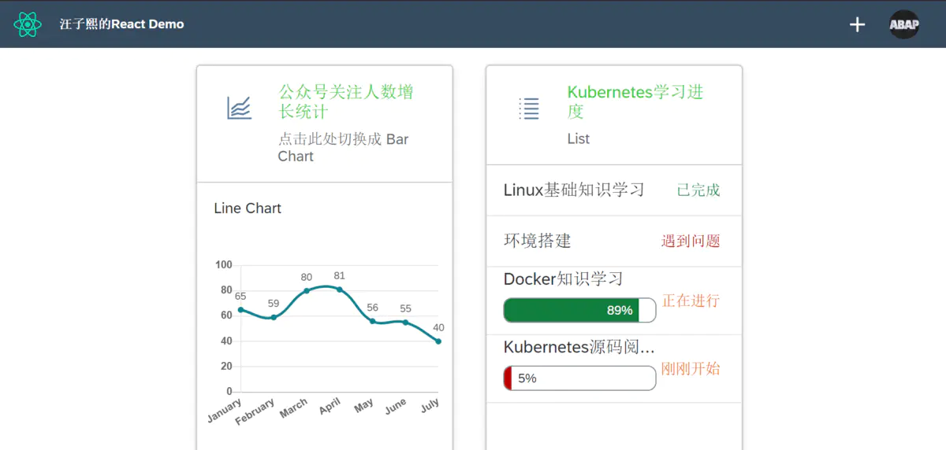The width and height of the screenshot is (946, 450).
Task: Click the Kubernetes源码阅读 5% progress bar
Action: tap(579, 378)
